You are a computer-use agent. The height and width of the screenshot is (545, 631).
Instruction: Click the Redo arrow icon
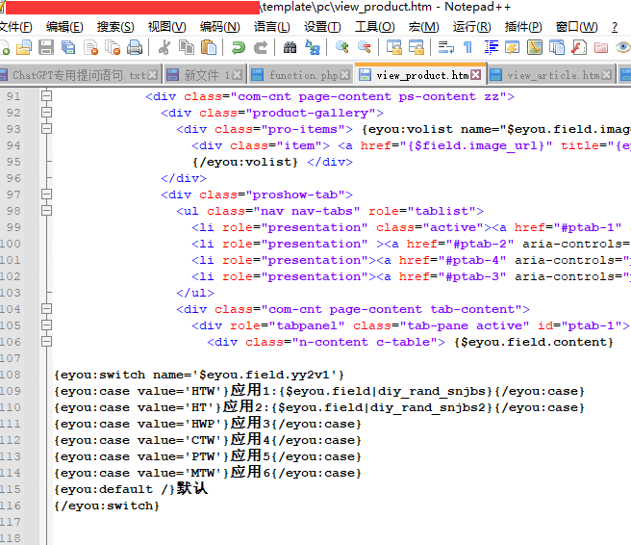(x=261, y=47)
